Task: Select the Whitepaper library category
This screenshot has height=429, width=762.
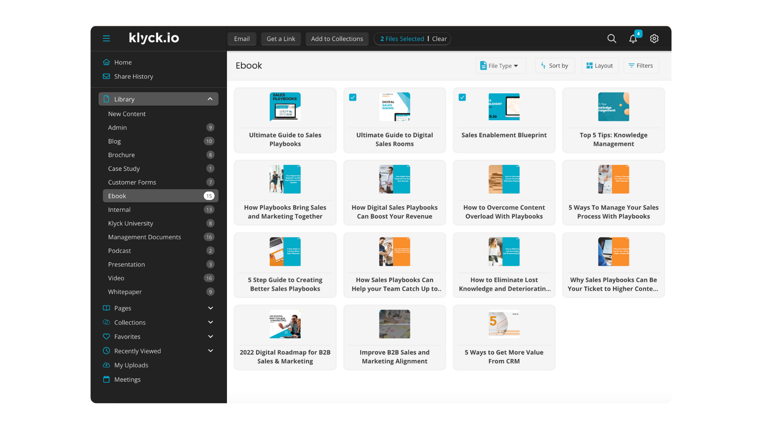Action: click(125, 292)
